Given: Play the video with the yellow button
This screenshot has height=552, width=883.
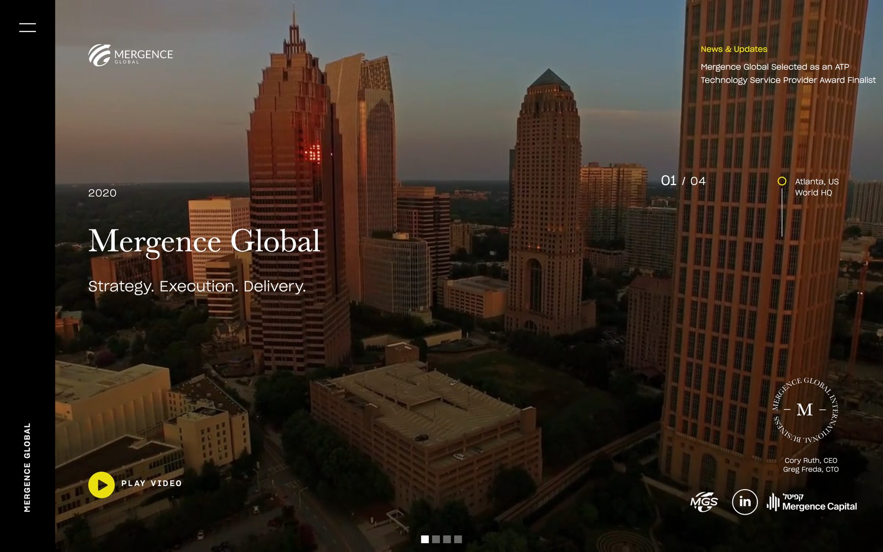Looking at the screenshot, I should click(102, 485).
